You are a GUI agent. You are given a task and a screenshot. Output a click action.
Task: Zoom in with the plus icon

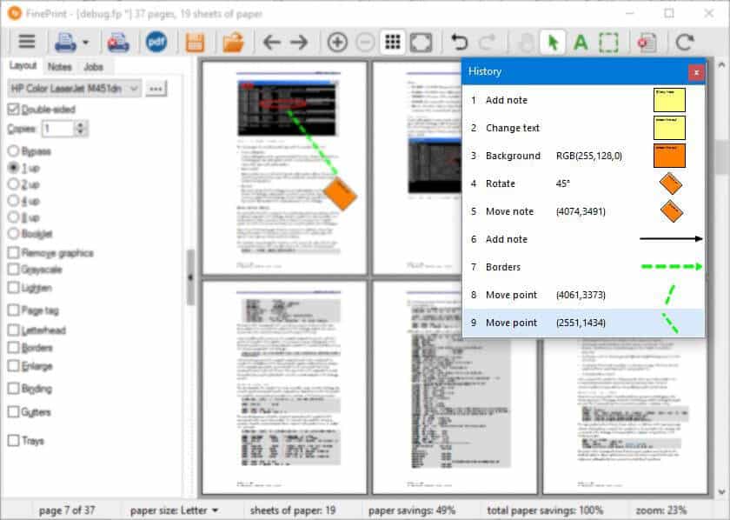click(x=337, y=42)
